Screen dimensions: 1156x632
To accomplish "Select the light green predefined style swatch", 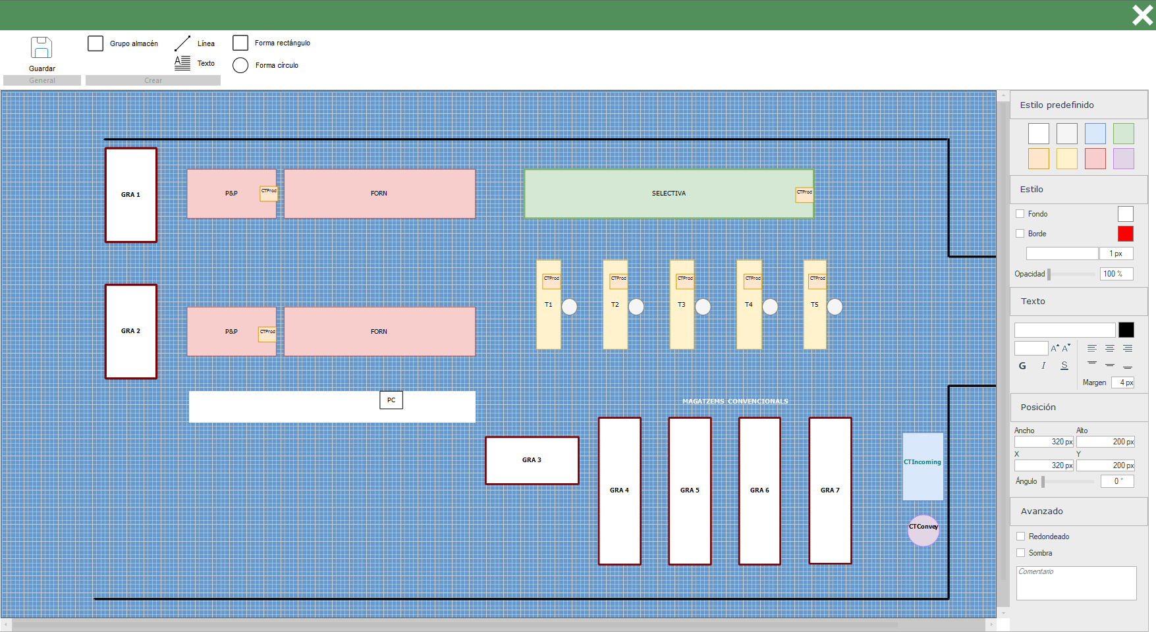I will 1123,134.
